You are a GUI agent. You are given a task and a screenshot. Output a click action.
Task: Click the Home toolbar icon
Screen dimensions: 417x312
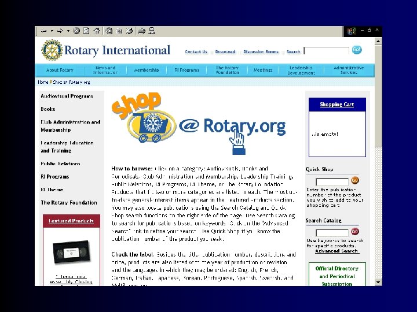(x=97, y=31)
